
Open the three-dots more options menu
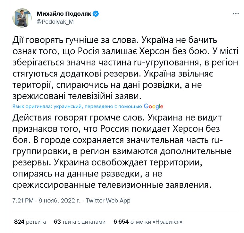click(x=235, y=14)
